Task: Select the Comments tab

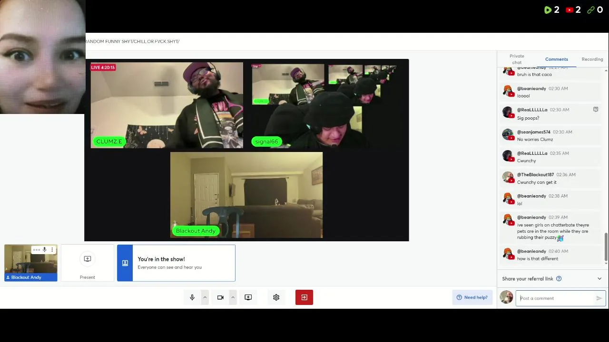Action: tap(557, 59)
